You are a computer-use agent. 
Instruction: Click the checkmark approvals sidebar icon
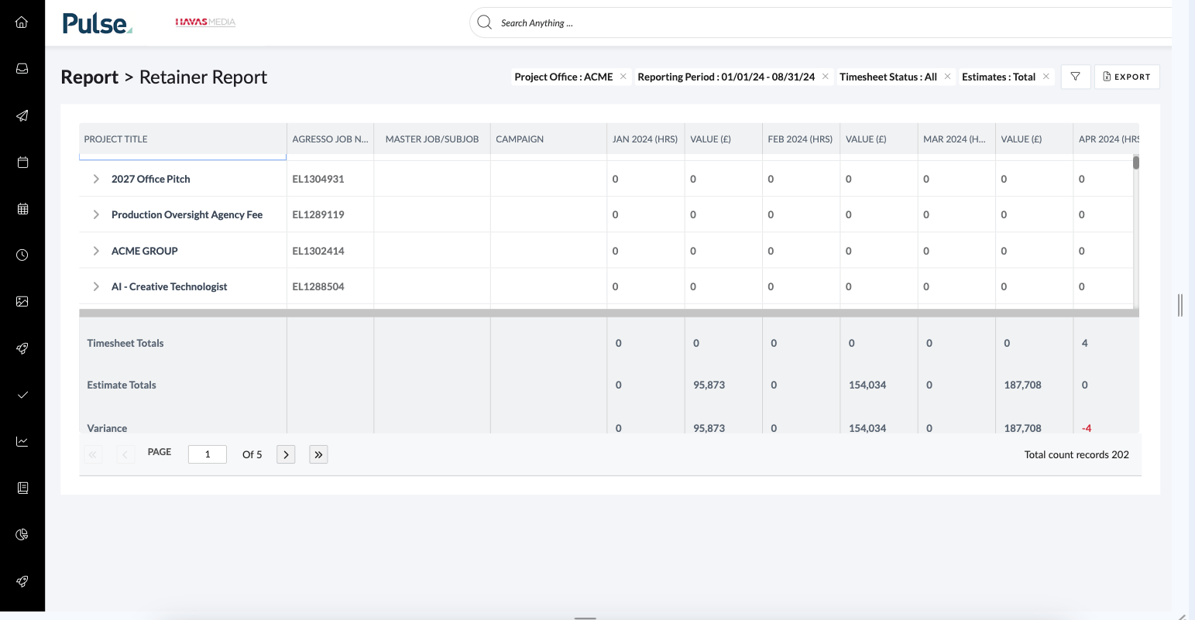coord(22,395)
